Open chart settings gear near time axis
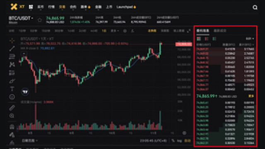265x149 pixels. point(184,133)
